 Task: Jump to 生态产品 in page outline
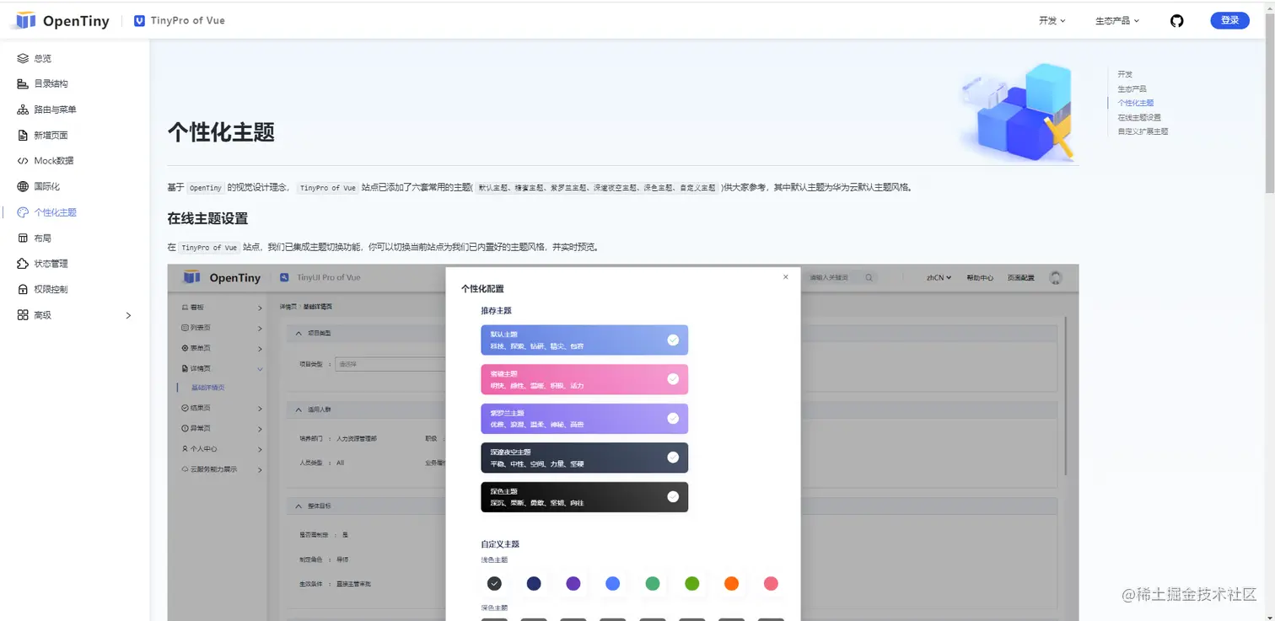pyautogui.click(x=1132, y=88)
